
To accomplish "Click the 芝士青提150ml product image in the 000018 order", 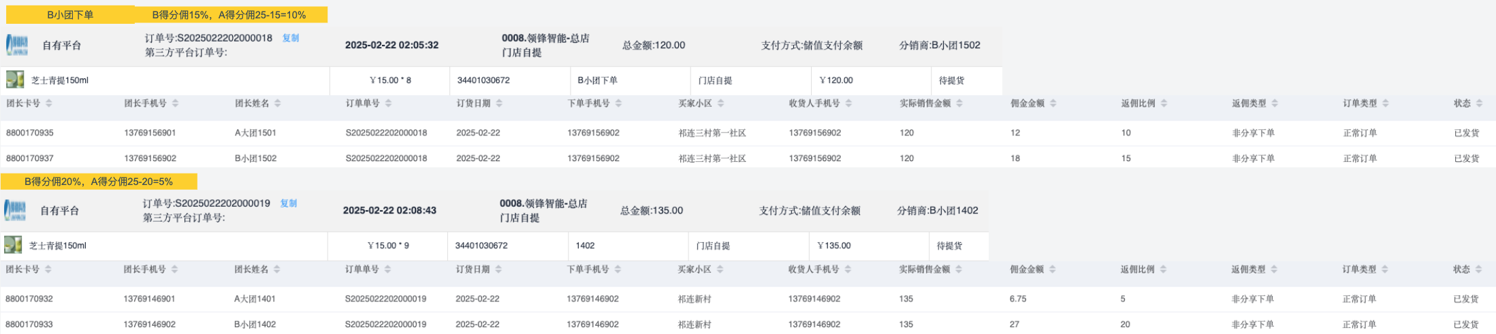I will click(15, 80).
